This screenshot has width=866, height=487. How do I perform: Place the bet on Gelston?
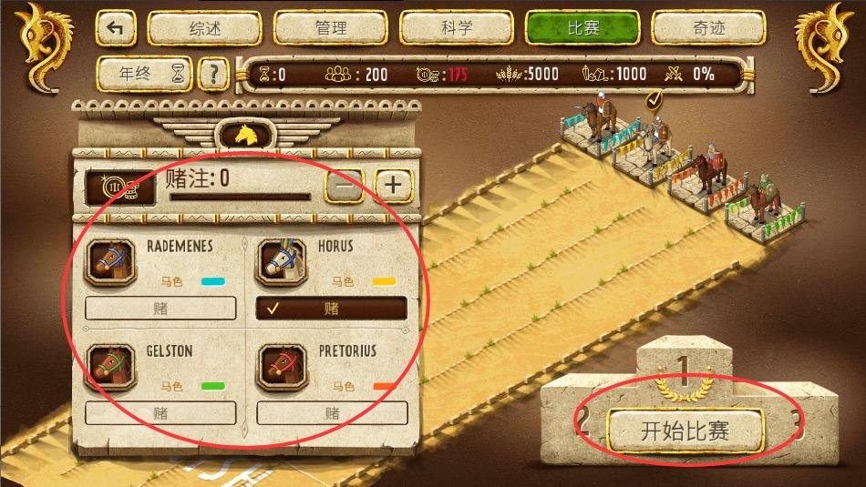(160, 413)
